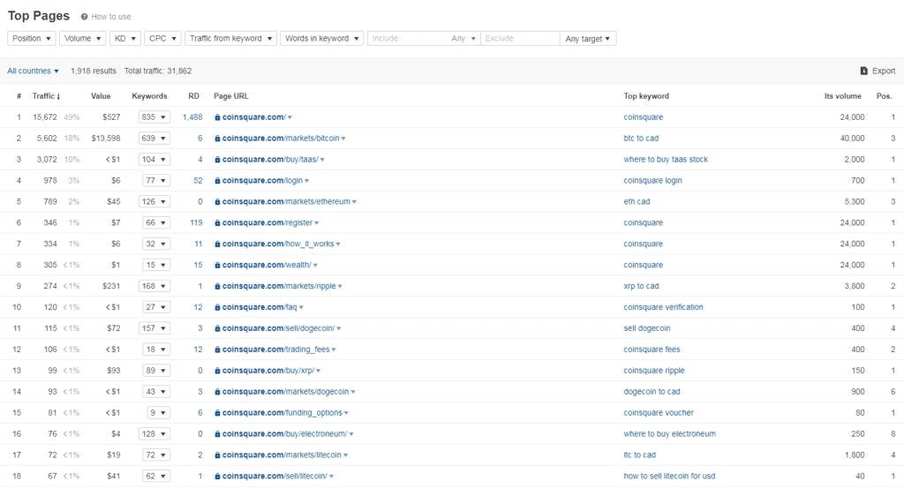Click the lock icon beside coinsquare.com/faq

(x=217, y=307)
